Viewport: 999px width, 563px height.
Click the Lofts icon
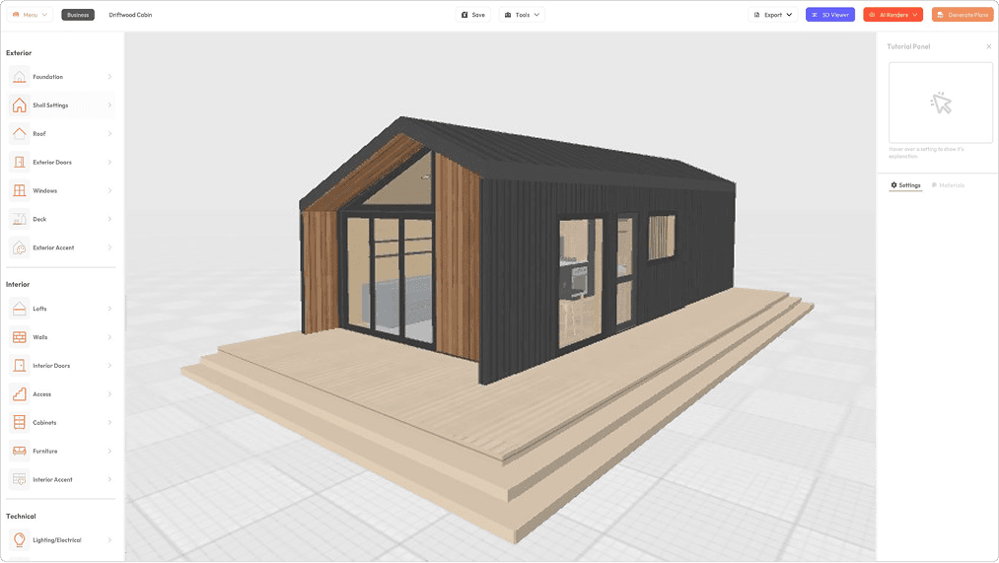pyautogui.click(x=19, y=309)
